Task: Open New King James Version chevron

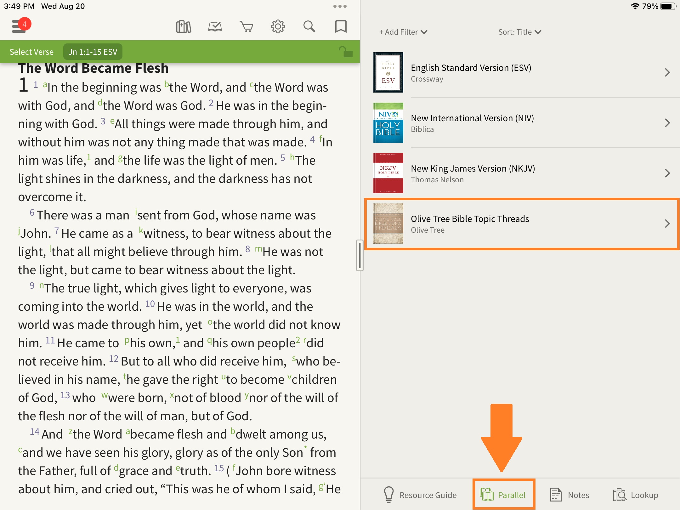Action: 667,173
